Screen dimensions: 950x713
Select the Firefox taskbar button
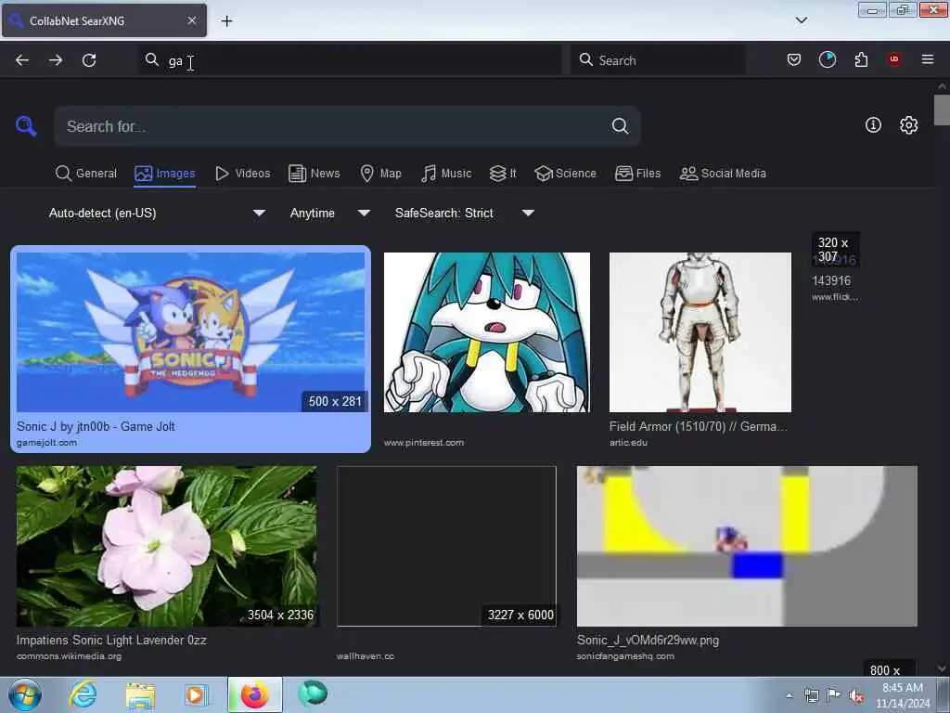[x=254, y=694]
